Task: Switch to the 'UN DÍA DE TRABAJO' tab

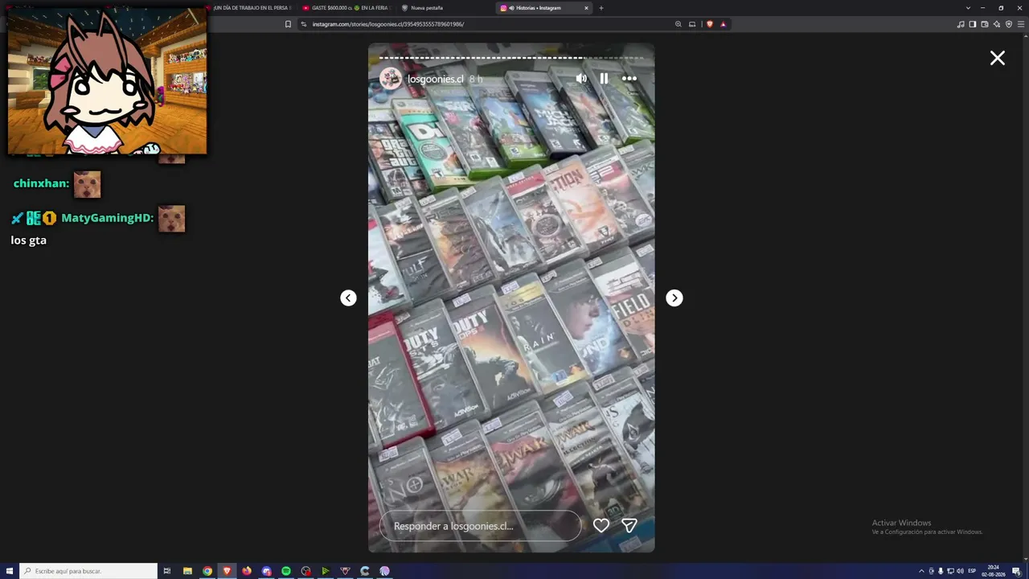Action: point(251,8)
